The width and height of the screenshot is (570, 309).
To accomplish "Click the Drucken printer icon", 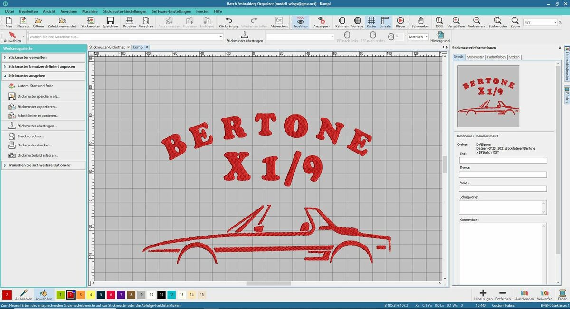I will 129,21.
